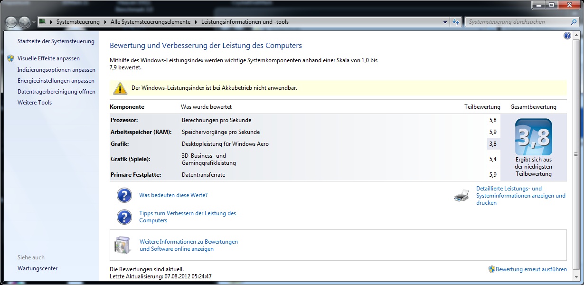
Task: Open Detaillierte Leistungs- und Systeminformationen link
Action: 521,196
